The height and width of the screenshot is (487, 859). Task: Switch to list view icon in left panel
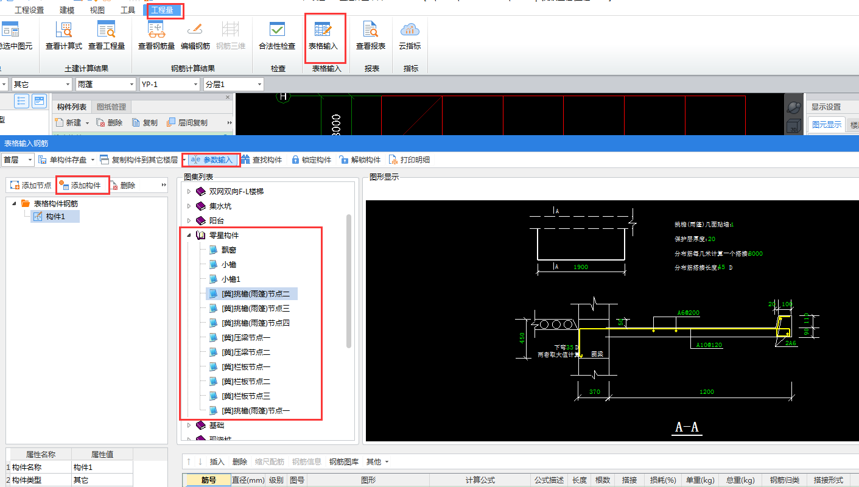[x=22, y=101]
